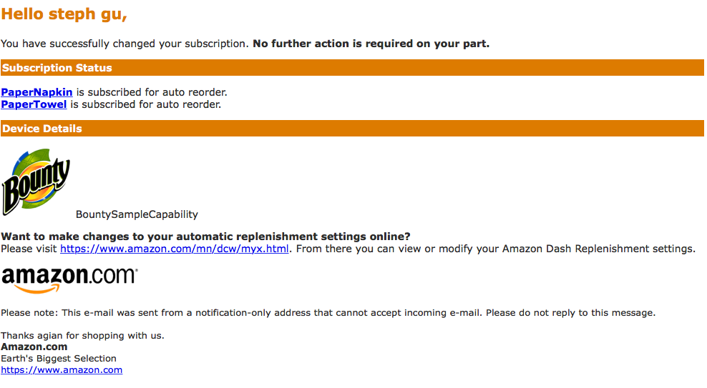
Task: Click the amazon.com logo image
Action: [x=69, y=280]
